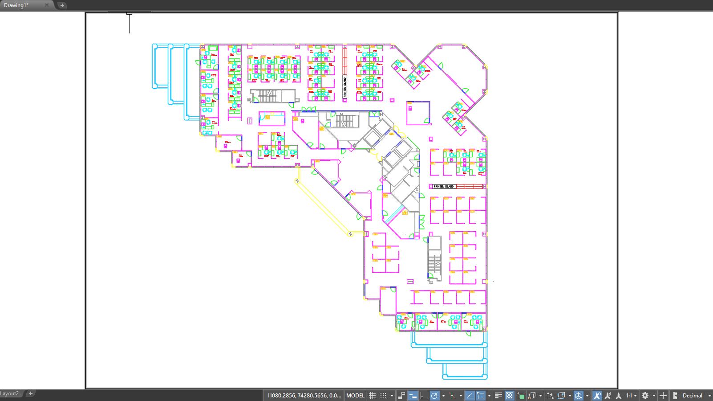The image size is (713, 401).
Task: Click the cursor coordinates readout
Action: (304, 396)
